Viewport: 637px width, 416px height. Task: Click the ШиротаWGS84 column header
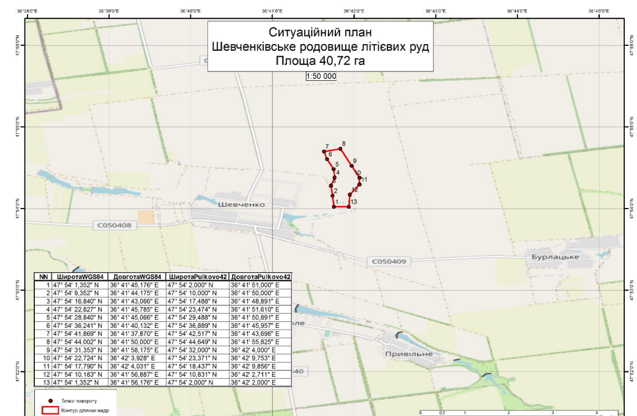point(80,277)
